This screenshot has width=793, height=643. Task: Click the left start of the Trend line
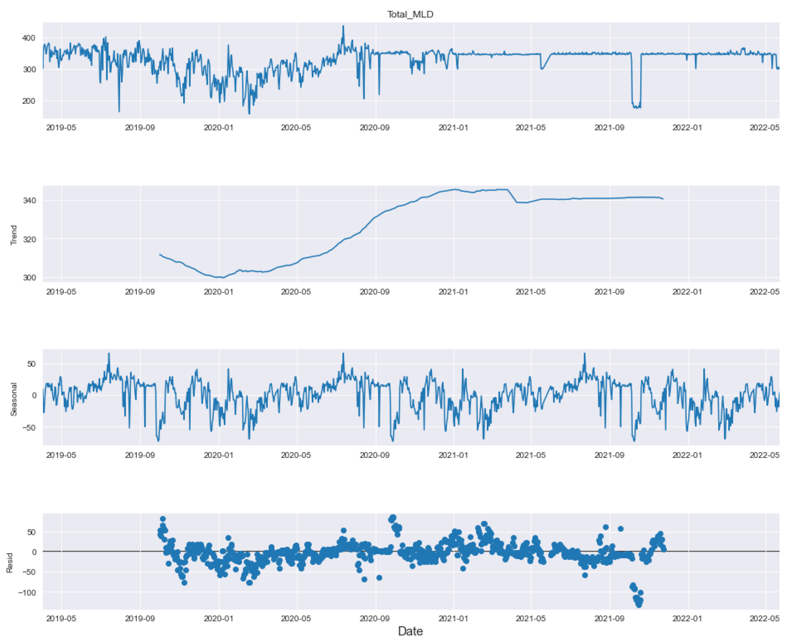coord(160,255)
